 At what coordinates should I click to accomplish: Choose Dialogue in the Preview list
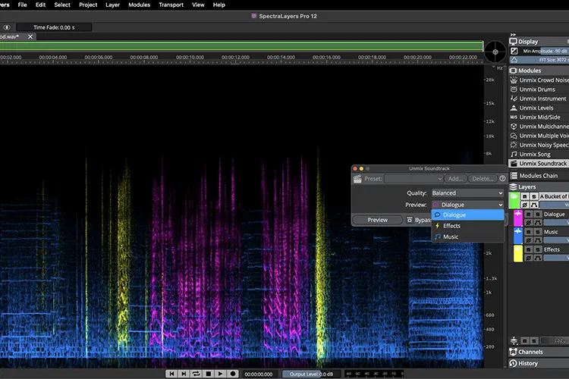[468, 215]
